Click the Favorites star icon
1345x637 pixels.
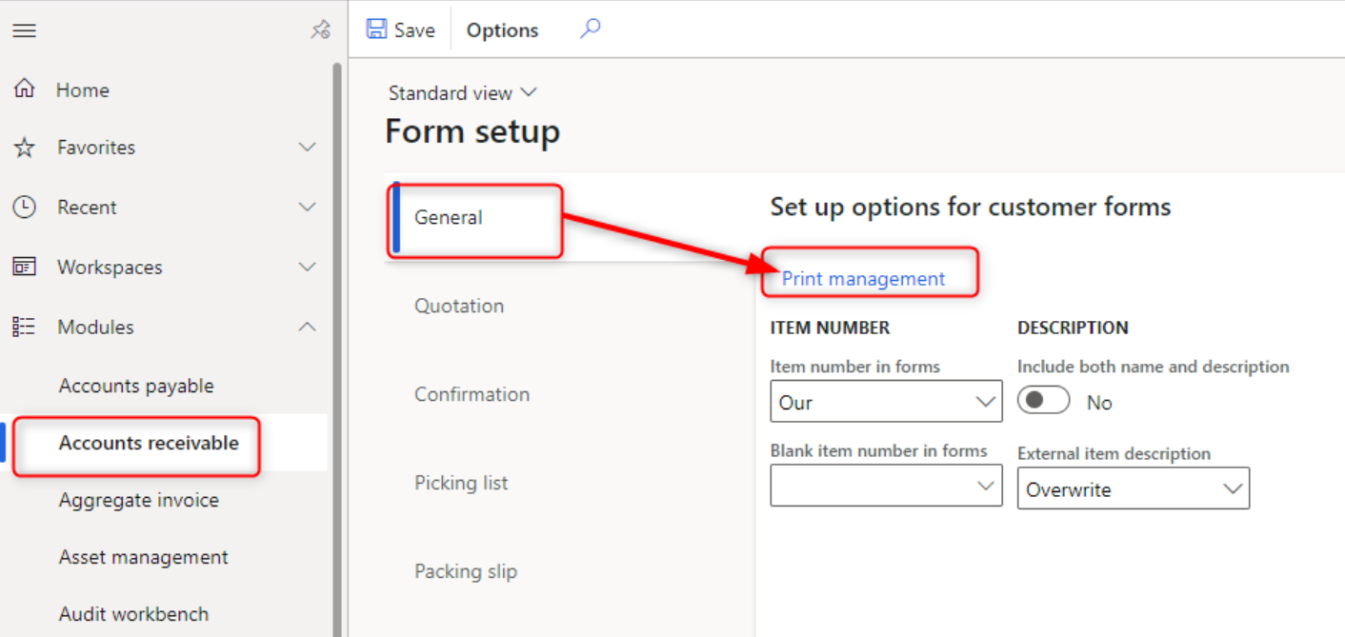coord(24,148)
